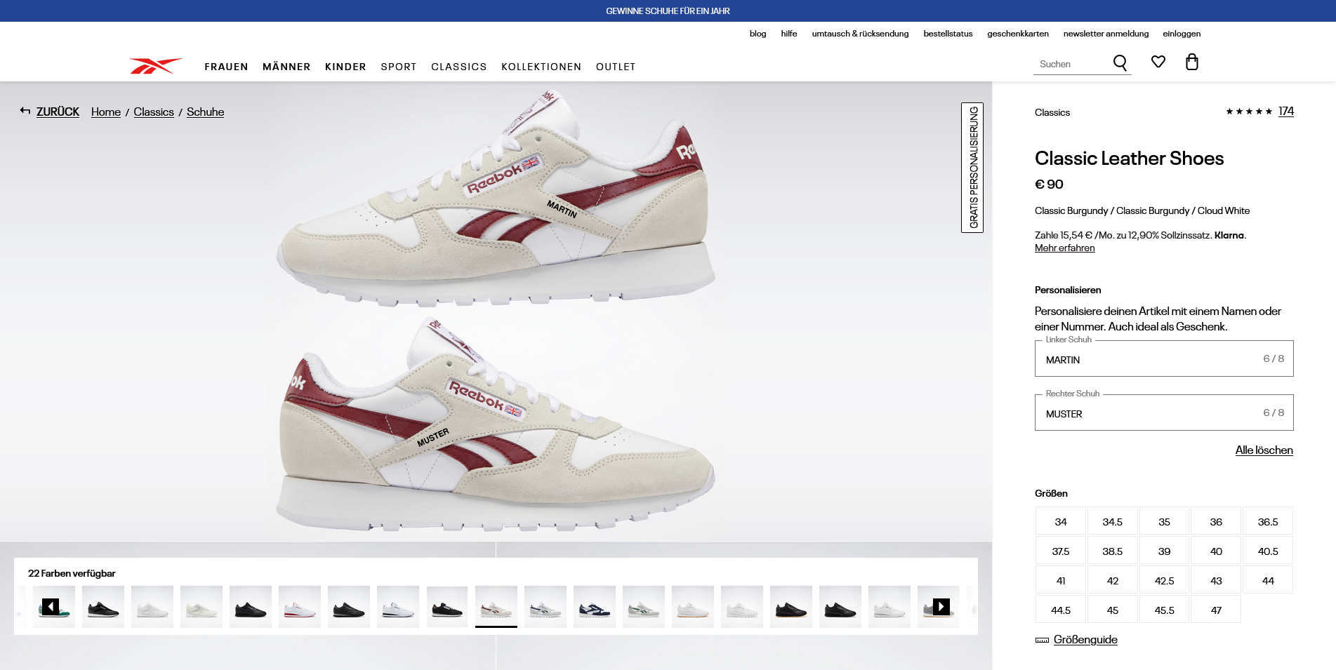Open the wishlist heart icon
The height and width of the screenshot is (670, 1336).
(x=1158, y=62)
